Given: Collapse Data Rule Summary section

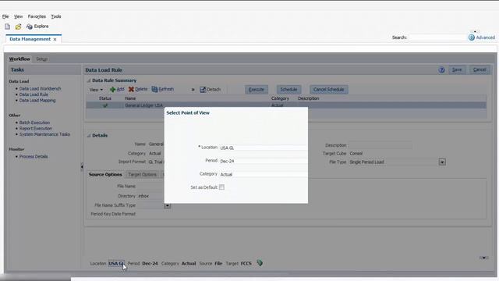Looking at the screenshot, I should [x=89, y=80].
